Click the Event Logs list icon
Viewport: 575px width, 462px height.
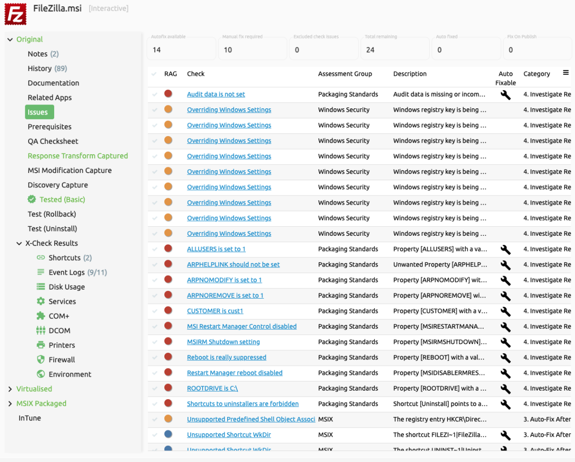(41, 272)
